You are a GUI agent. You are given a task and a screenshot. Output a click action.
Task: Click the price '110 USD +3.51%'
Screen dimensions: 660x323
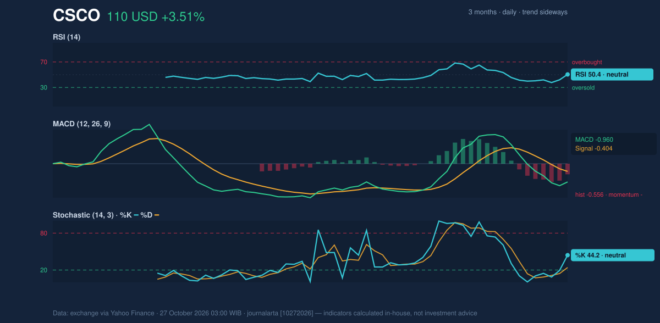point(156,17)
